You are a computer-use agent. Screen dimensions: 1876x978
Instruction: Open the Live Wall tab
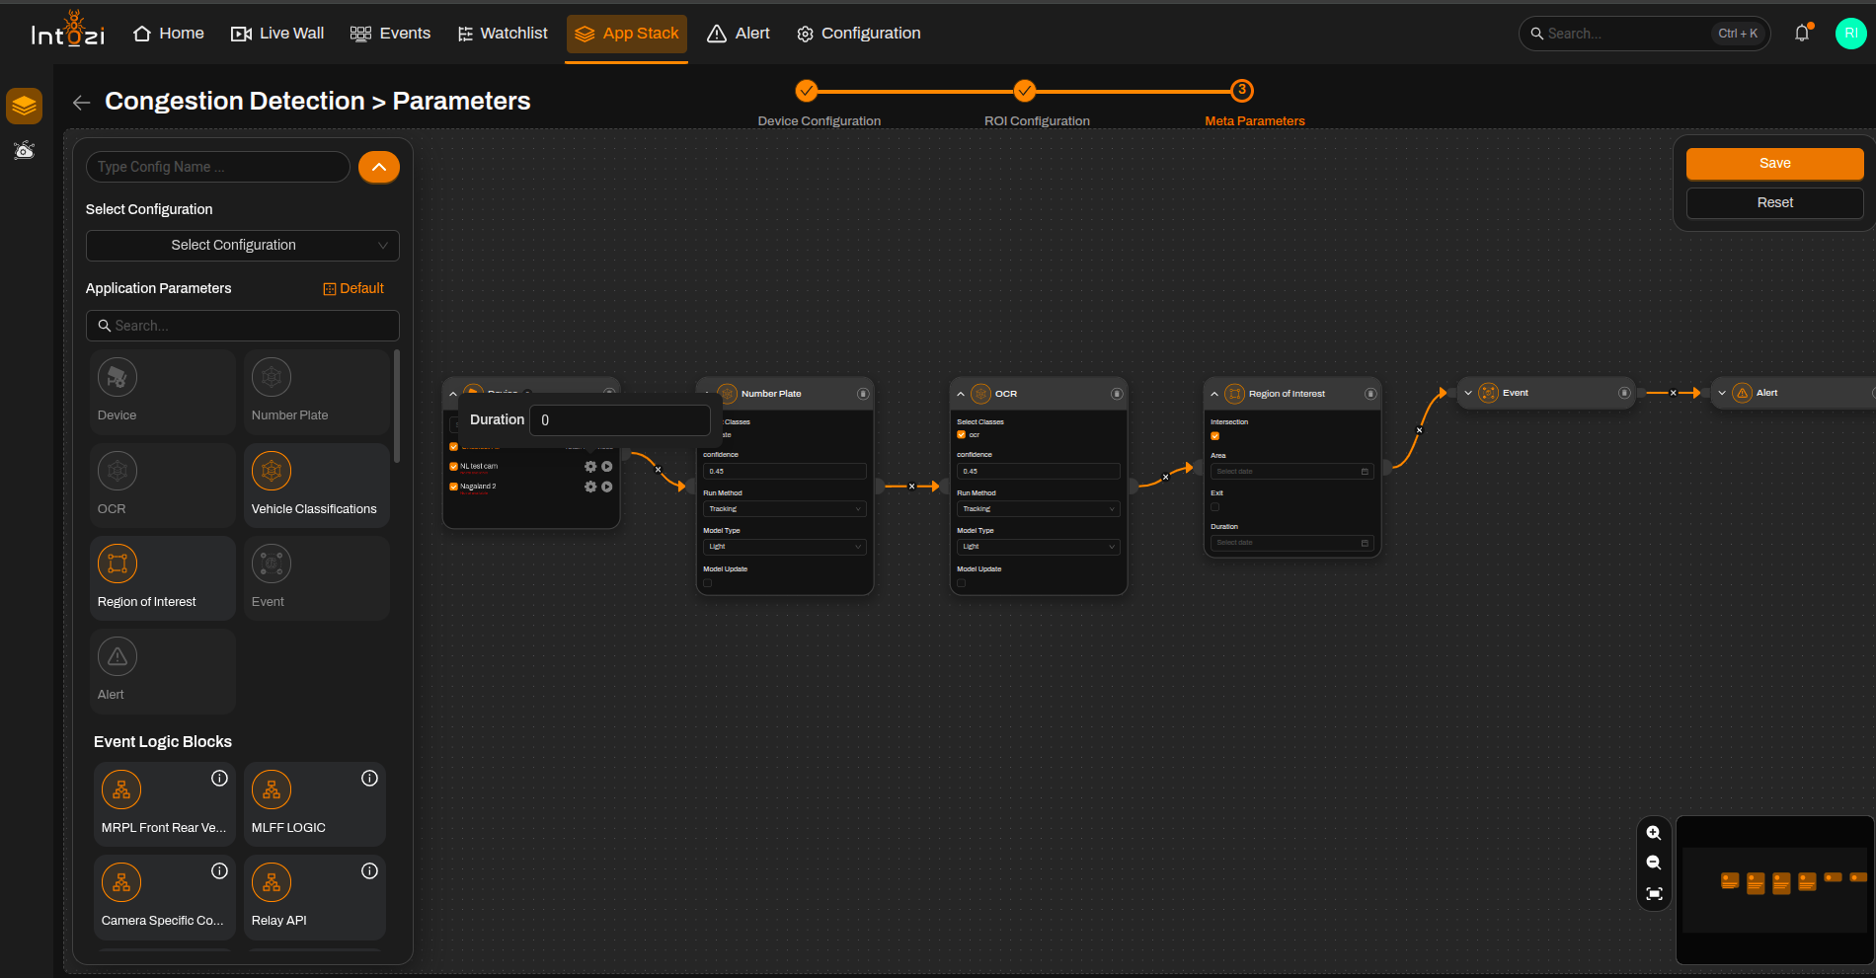tap(277, 34)
